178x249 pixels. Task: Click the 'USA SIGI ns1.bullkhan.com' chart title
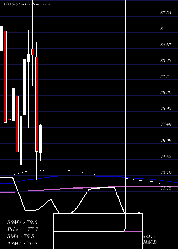[x=27, y=4]
